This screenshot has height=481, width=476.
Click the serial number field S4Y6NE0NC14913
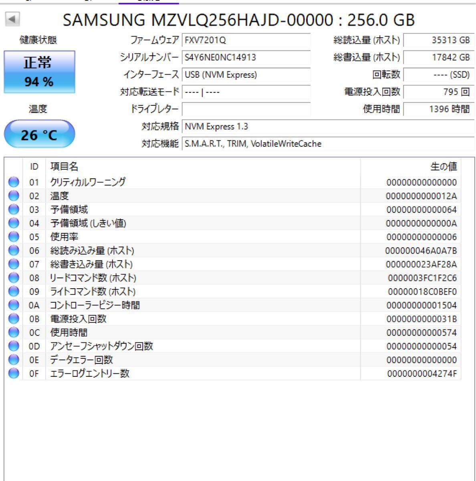[246, 57]
